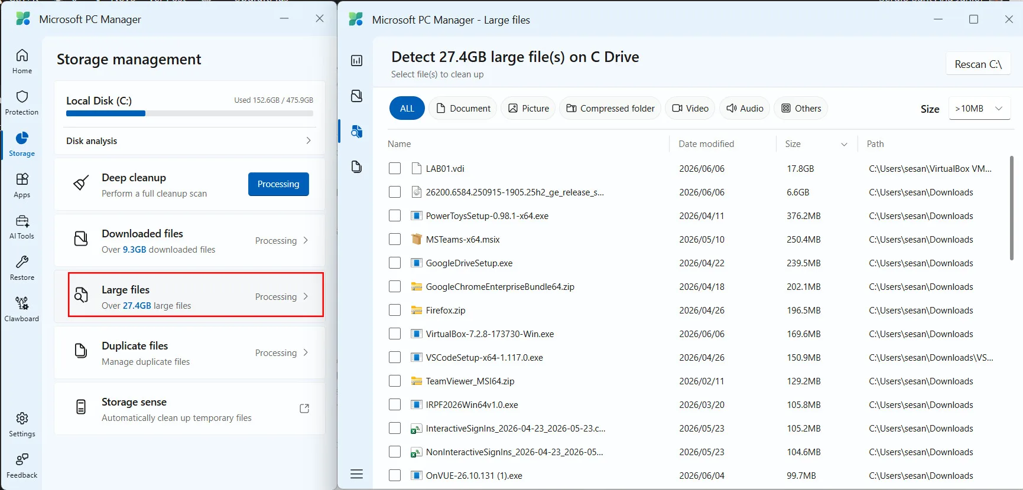Screen dimensions: 1023x490
Task: Select the ALL filter tab
Action: coord(407,108)
